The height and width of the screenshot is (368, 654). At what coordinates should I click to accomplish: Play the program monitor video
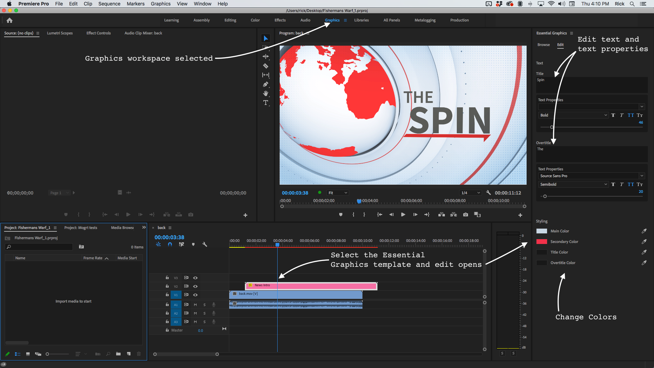click(403, 215)
